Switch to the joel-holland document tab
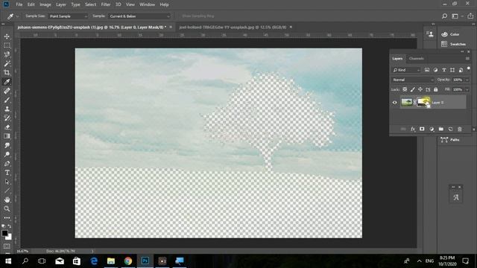Image resolution: width=477 pixels, height=268 pixels. click(233, 27)
